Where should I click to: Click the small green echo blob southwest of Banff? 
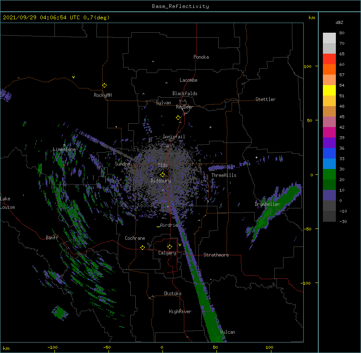pyautogui.click(x=60, y=313)
